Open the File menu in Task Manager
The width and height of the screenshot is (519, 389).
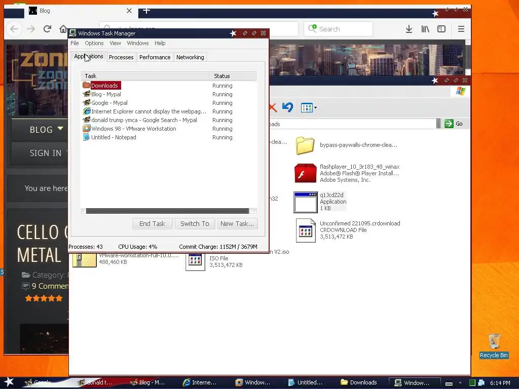coord(75,43)
